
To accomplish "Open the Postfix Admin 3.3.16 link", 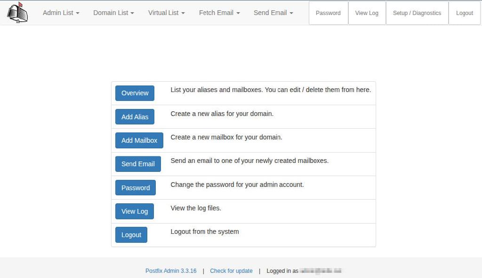I will [171, 270].
